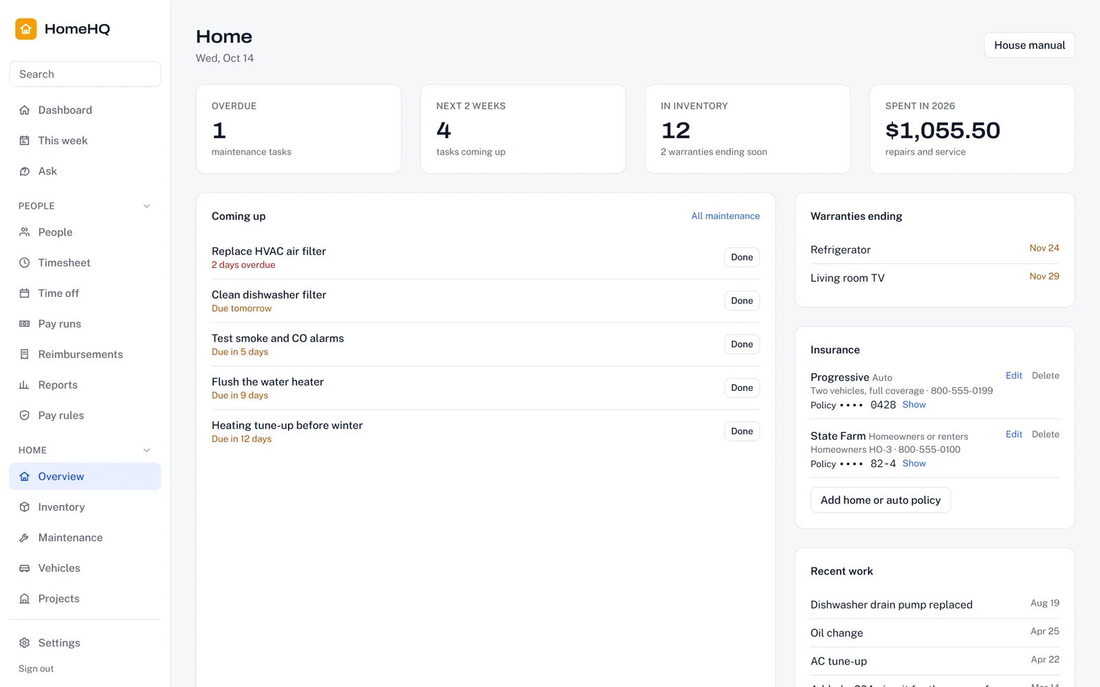Open the House manual
The image size is (1100, 687).
click(1029, 45)
